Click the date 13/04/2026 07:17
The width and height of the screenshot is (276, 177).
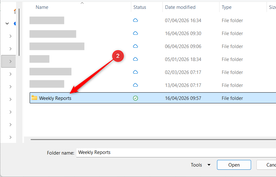[x=183, y=85]
